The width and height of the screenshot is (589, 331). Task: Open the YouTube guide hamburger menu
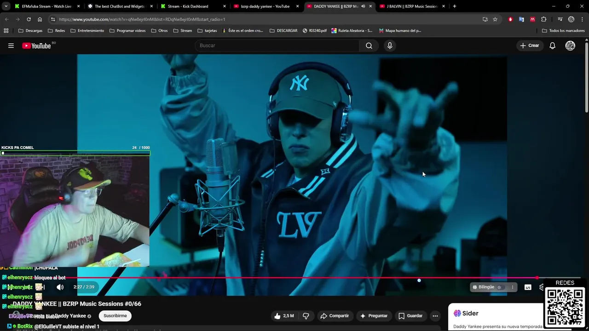[x=11, y=46]
